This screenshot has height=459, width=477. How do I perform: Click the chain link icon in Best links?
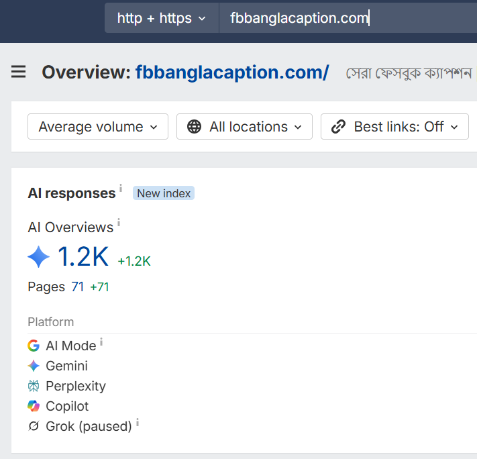pyautogui.click(x=338, y=127)
